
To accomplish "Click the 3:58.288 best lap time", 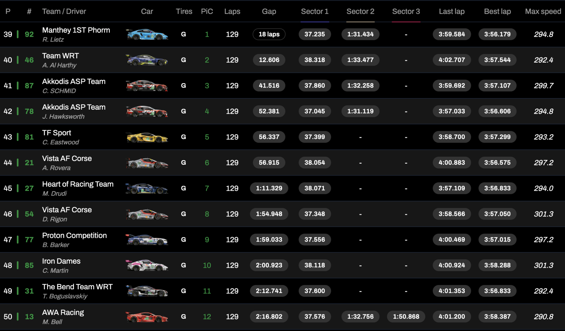I will (x=497, y=265).
